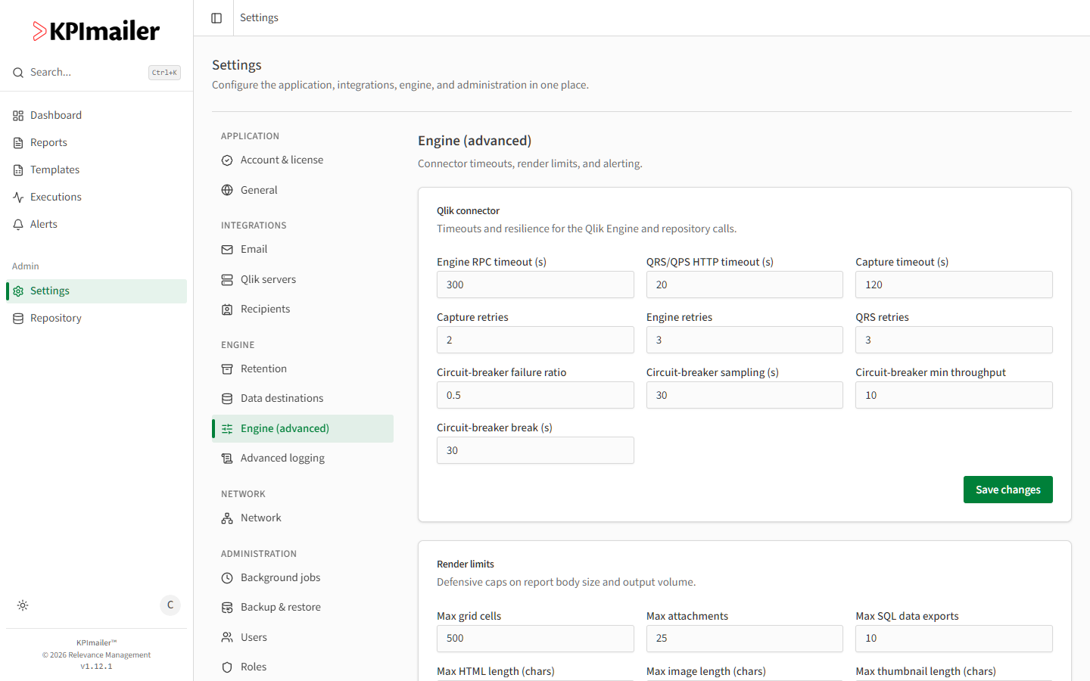This screenshot has height=681, width=1090.
Task: Edit QRS/QPS HTTP timeout field
Action: (744, 285)
